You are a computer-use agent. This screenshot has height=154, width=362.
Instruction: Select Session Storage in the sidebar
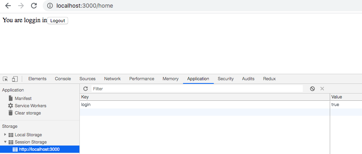pos(31,142)
